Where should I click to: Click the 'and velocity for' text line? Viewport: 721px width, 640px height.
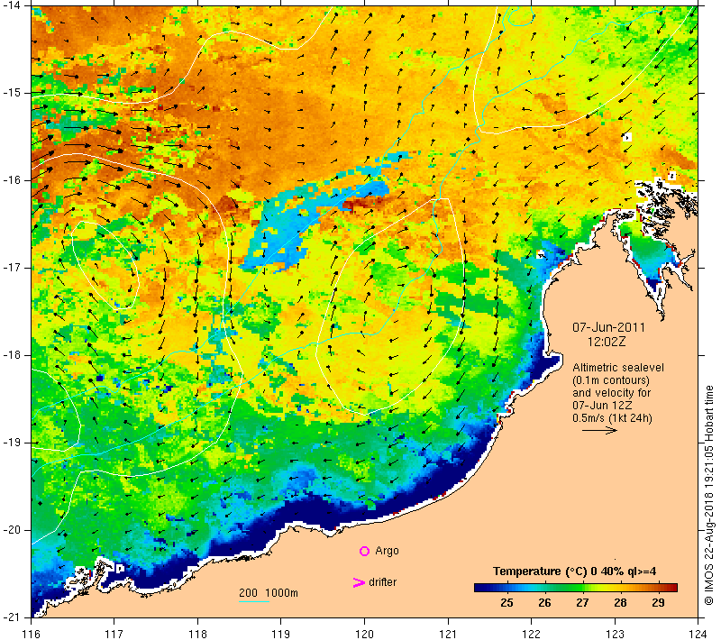pos(612,393)
